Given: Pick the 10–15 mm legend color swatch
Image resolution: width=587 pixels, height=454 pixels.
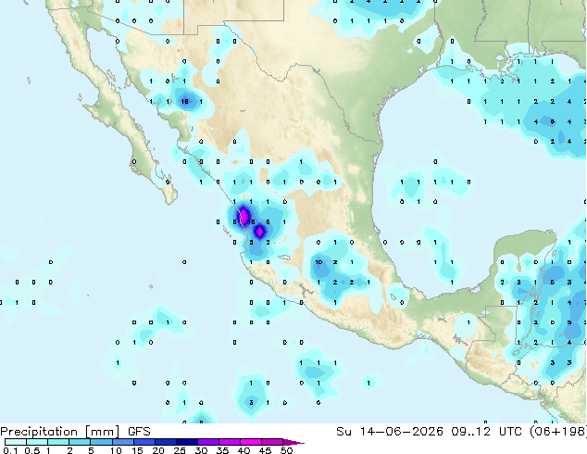Looking at the screenshot, I should pos(122,442).
